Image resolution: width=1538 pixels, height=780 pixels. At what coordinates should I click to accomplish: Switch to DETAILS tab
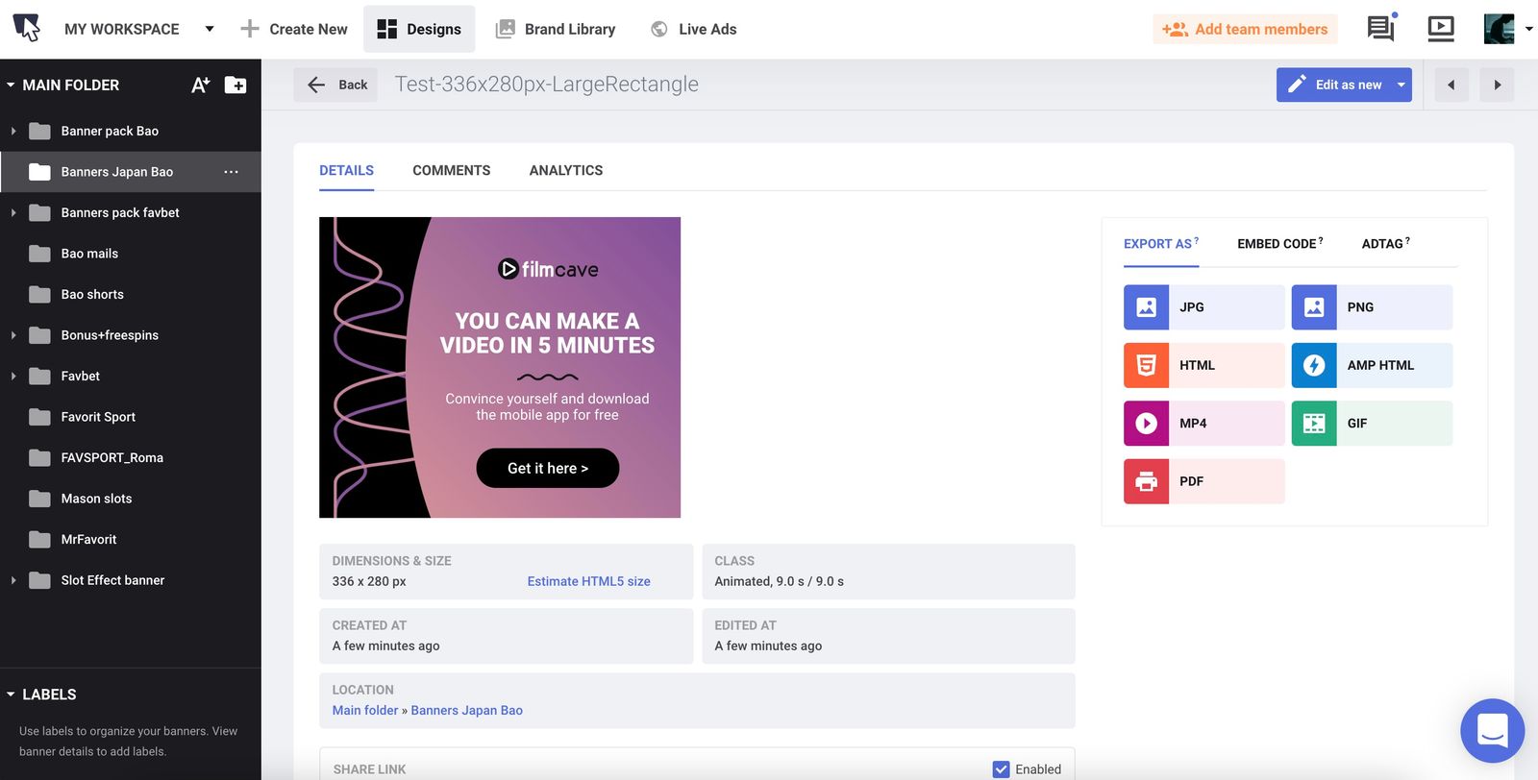346,170
